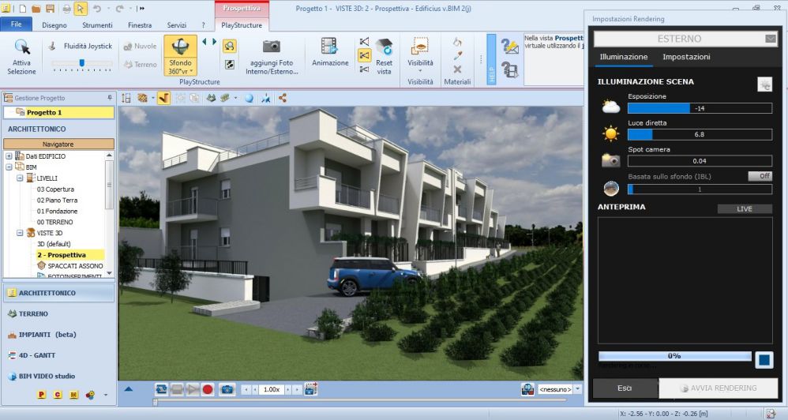The image size is (788, 420).
Task: Open the TERRENO section in left panel
Action: coord(59,313)
